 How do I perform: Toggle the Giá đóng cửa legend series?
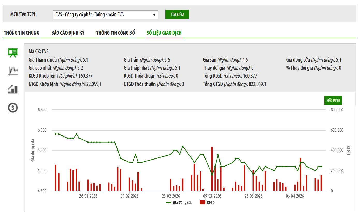coord(179,203)
